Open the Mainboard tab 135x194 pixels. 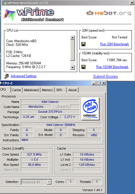click(31, 90)
